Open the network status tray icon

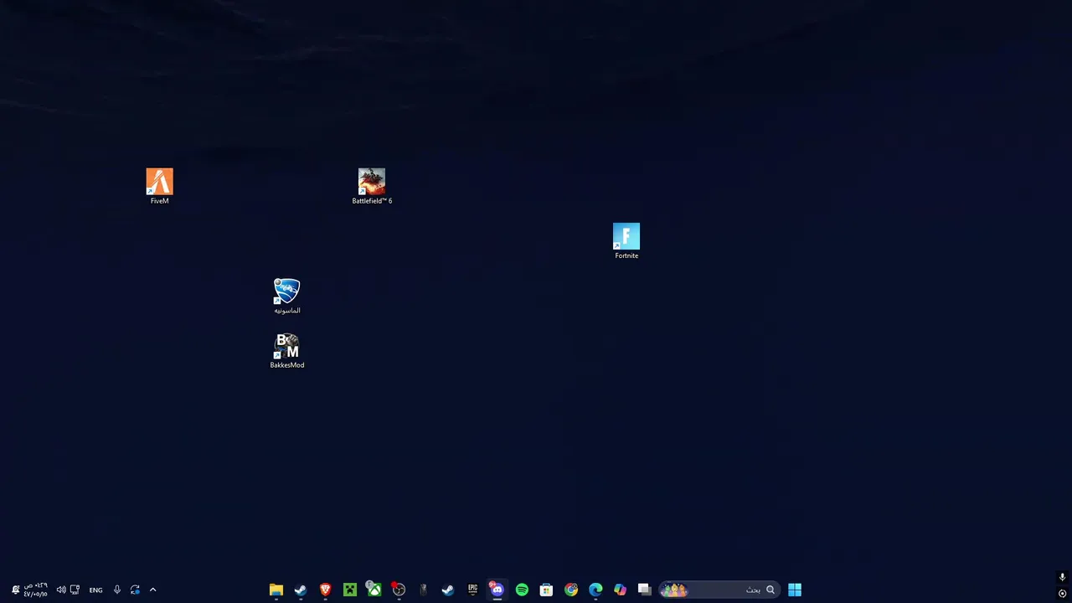(x=75, y=590)
